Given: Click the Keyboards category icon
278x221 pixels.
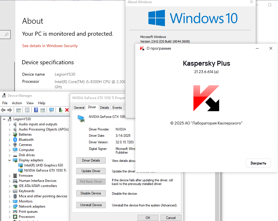Looking at the screenshot, I should coord(15,191).
